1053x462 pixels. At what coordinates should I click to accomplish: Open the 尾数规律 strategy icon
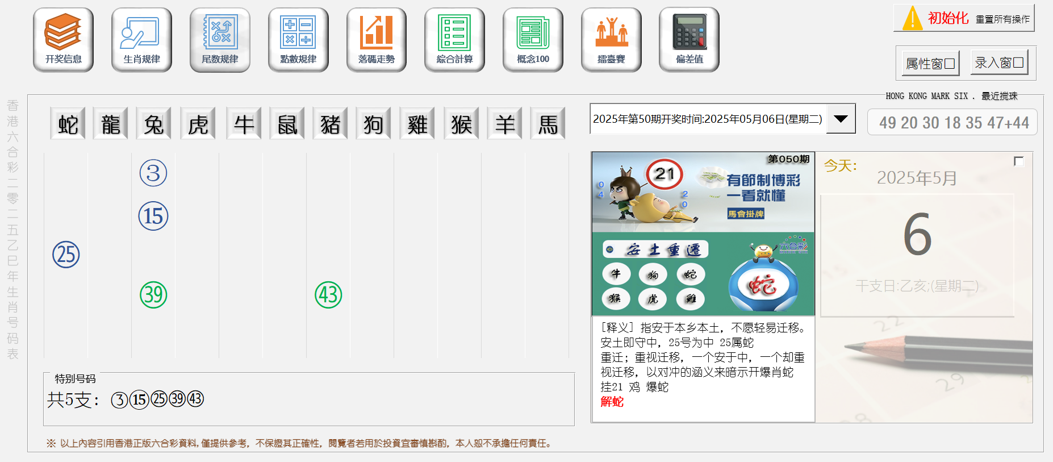tap(220, 40)
